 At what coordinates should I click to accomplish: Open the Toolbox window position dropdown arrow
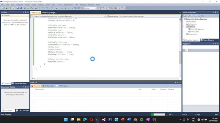(x=23, y=12)
